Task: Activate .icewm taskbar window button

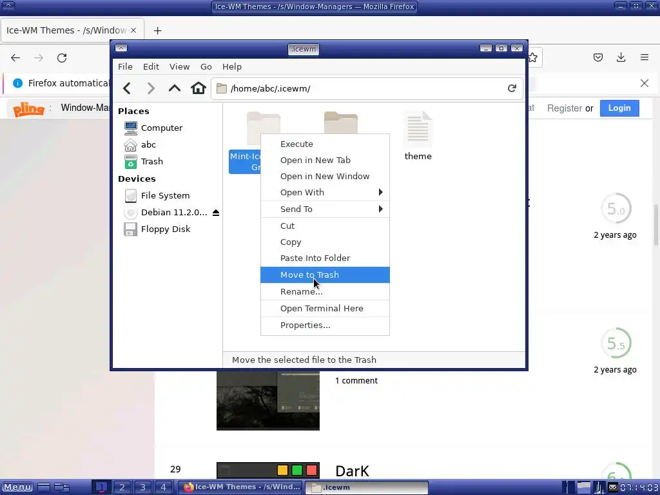Action: click(366, 487)
